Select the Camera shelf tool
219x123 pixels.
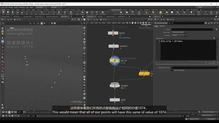point(116,13)
